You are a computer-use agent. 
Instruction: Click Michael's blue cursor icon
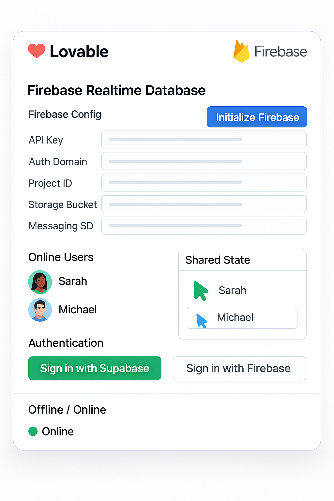click(202, 321)
